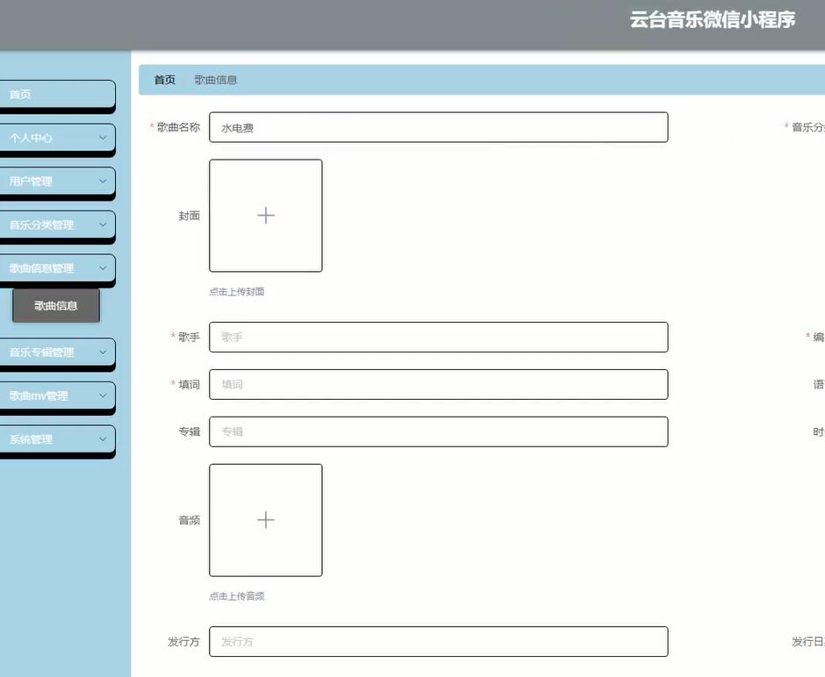Screen dimensions: 825x677
Task: Click the 点击上传封面 upload link
Action: [236, 289]
